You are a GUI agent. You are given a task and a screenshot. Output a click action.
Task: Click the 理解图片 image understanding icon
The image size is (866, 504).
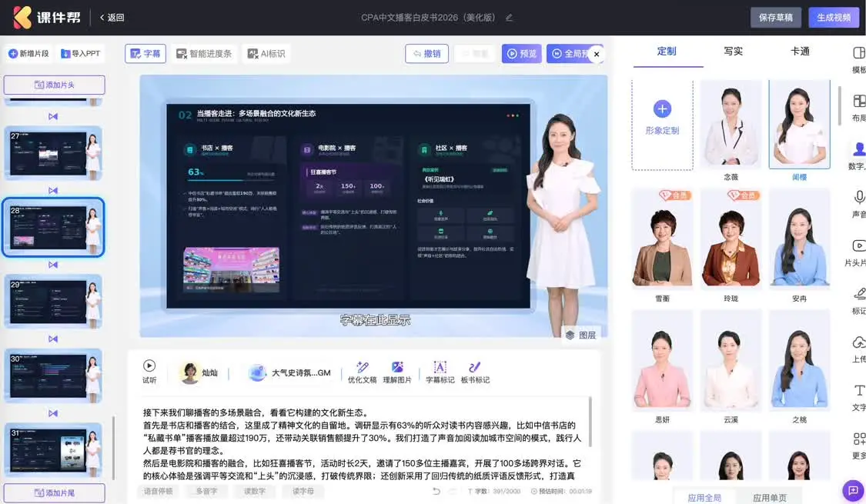[x=397, y=368]
